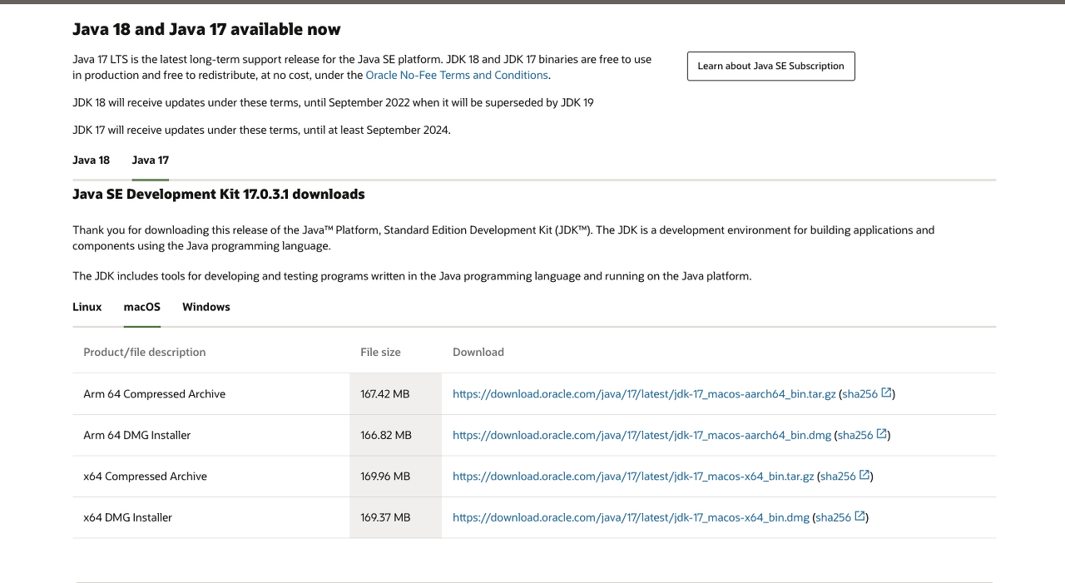Click the 169.37 MB file size cell
The height and width of the screenshot is (583, 1065).
point(395,517)
